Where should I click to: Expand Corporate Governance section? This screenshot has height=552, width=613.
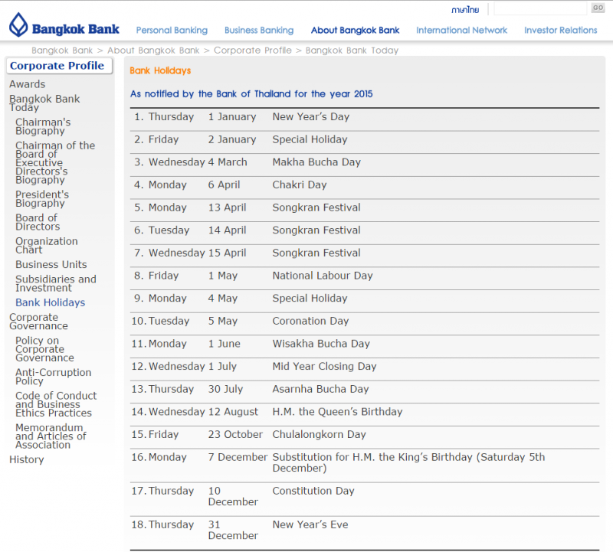pos(38,322)
